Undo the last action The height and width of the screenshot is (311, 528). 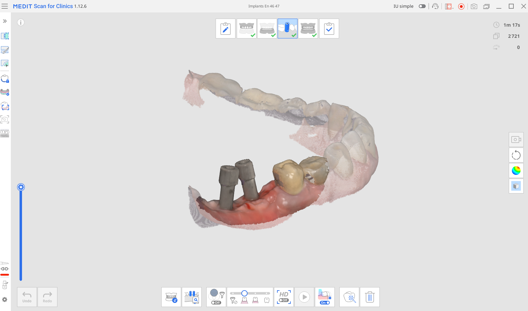point(27,297)
